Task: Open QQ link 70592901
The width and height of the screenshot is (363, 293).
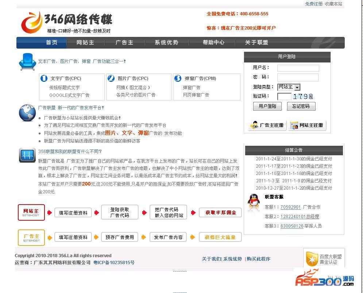Action: click(x=290, y=207)
